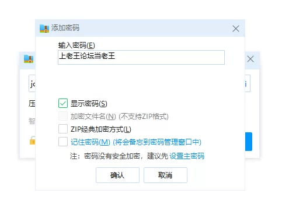Viewport: 289px width, 211px height.
Task: Click the blue button behind the dialog
Action: (x=249, y=142)
